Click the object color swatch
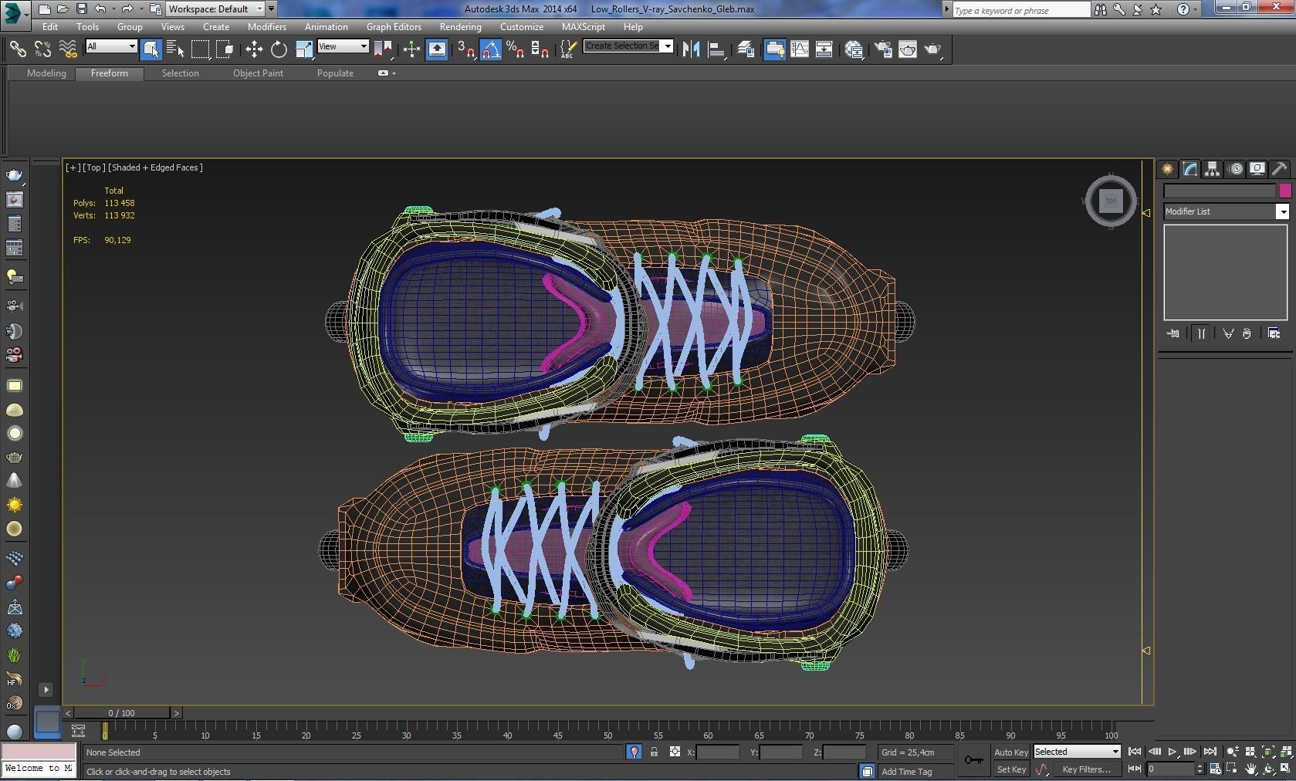1296x781 pixels. click(1285, 191)
